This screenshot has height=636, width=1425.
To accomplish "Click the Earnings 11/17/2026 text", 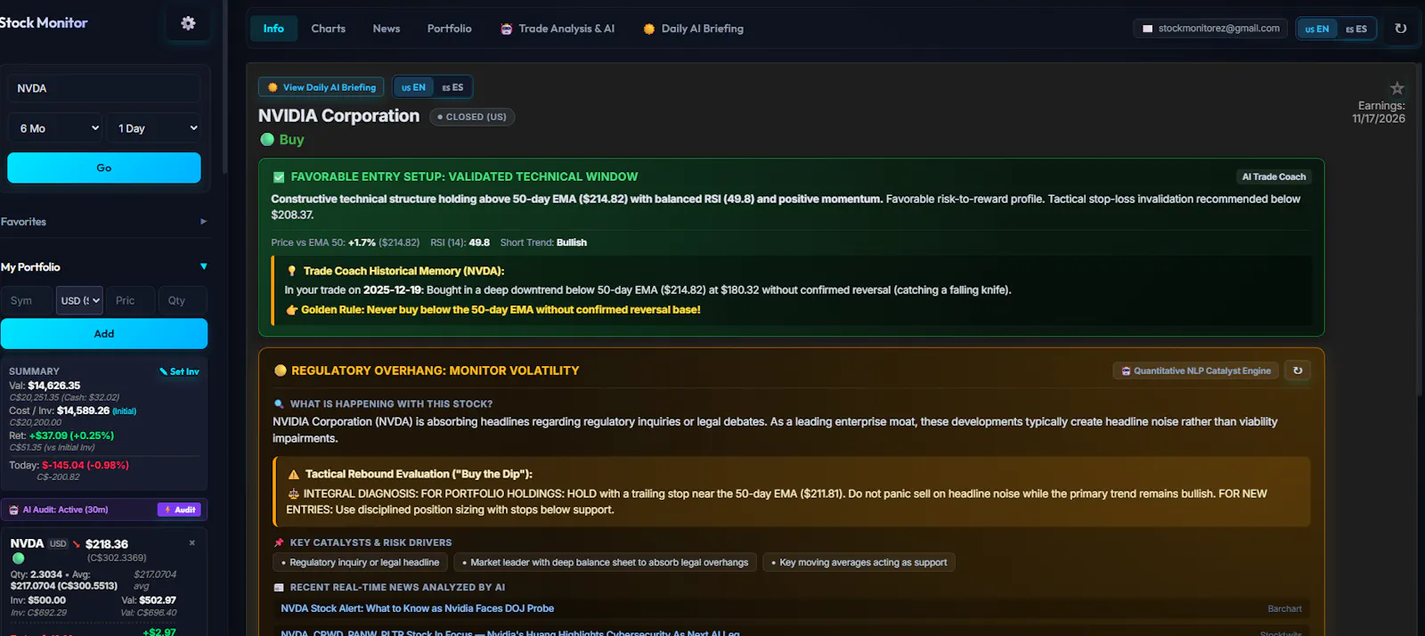I will click(1379, 112).
